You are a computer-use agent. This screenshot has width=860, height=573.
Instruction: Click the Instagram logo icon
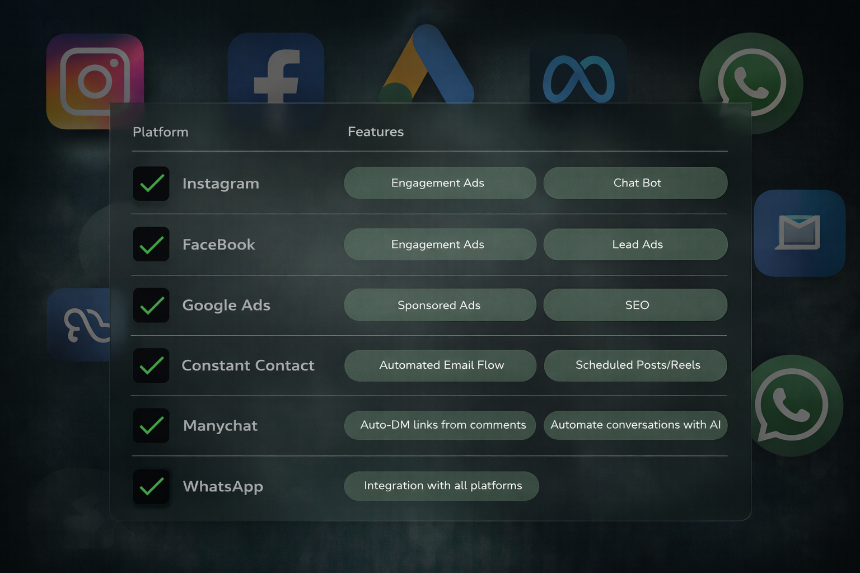pyautogui.click(x=95, y=82)
